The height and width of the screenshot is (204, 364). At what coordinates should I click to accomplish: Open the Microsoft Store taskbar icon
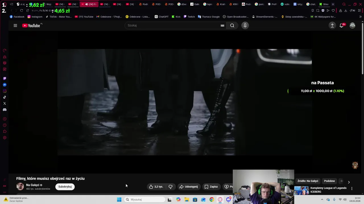click(195, 199)
